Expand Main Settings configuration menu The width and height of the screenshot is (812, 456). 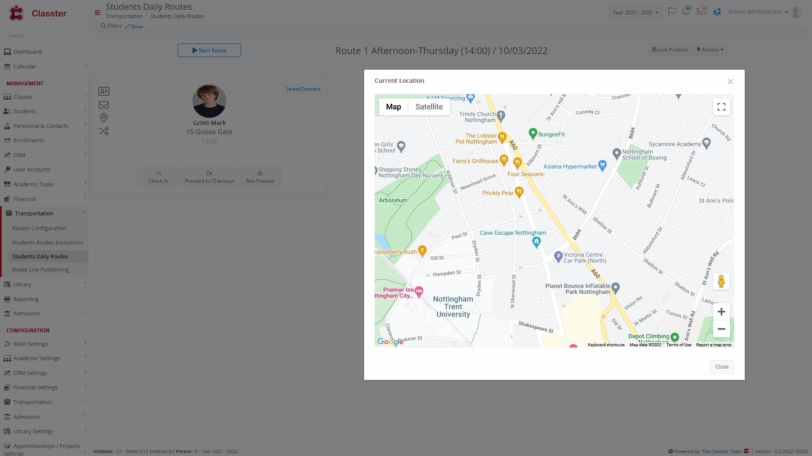(44, 344)
